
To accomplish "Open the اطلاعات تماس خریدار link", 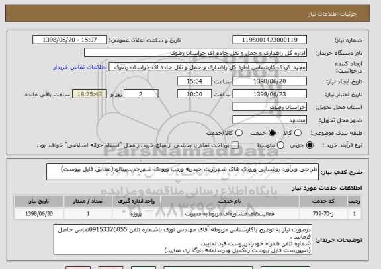I will tap(80, 67).
